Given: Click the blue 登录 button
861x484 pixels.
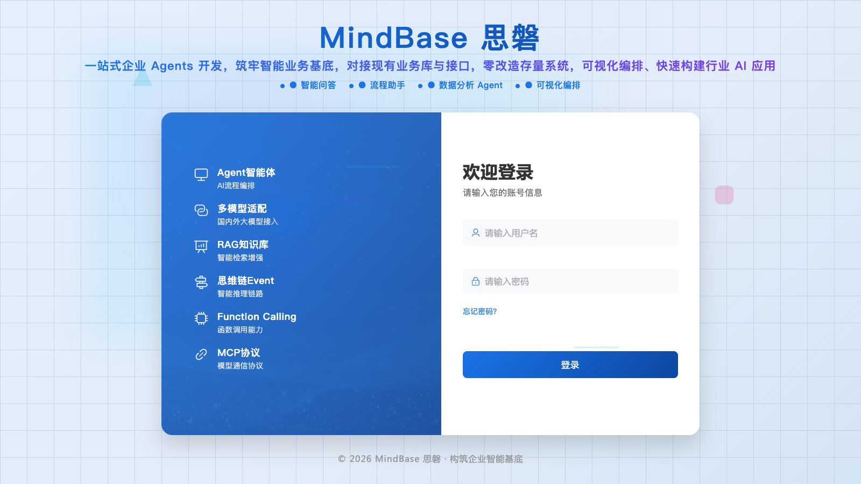Looking at the screenshot, I should [570, 365].
